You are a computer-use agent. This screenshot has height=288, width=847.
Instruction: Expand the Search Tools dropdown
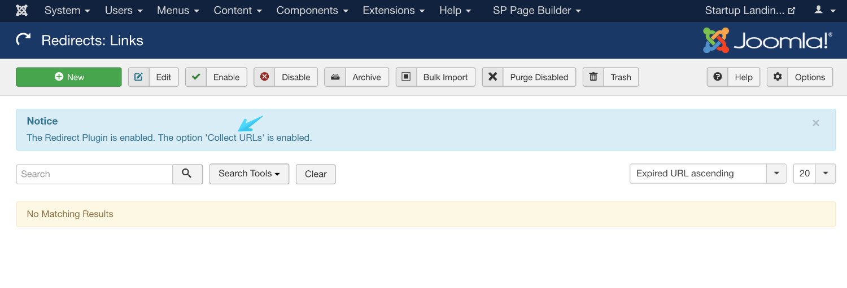[x=249, y=174]
